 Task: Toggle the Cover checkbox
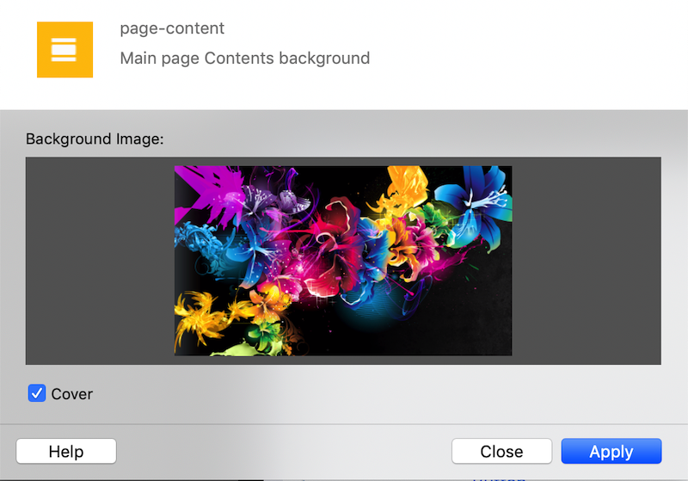pos(37,394)
